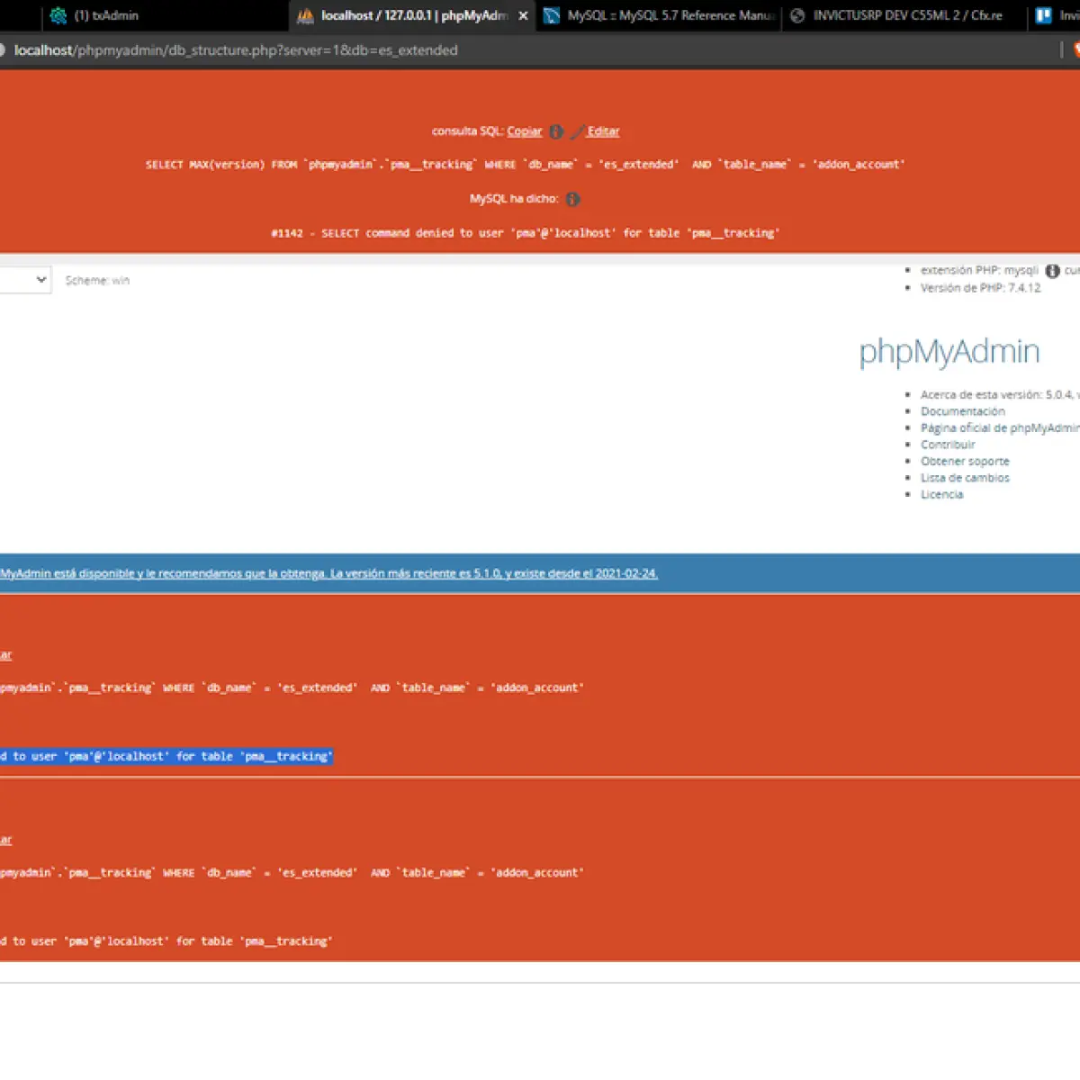Switch to the txAdmin browser tab
The image size is (1080, 1080).
(106, 15)
